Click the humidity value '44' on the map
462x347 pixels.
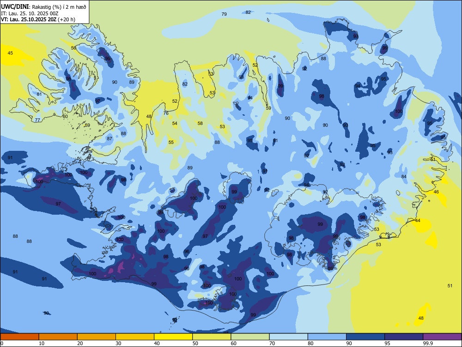coord(418,221)
